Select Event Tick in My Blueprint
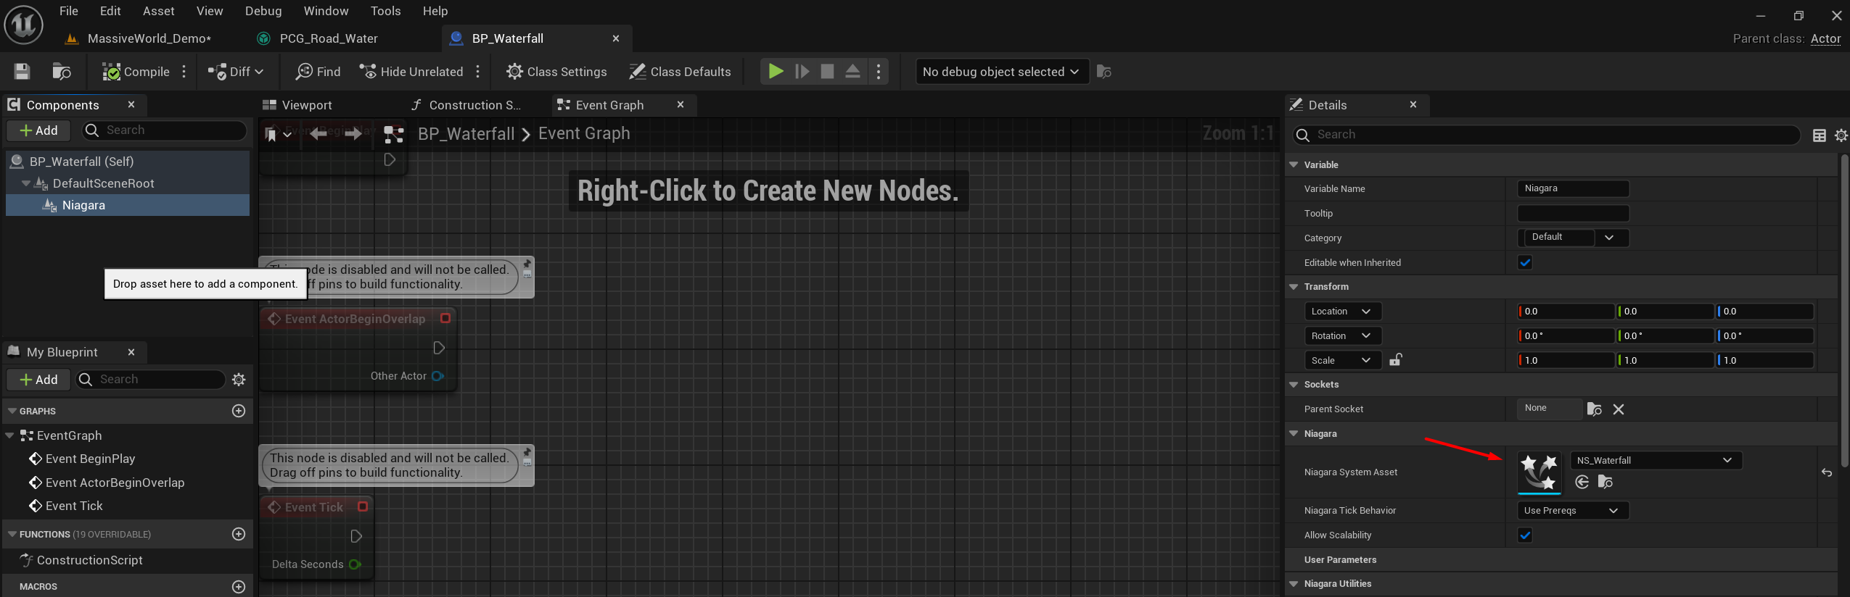The width and height of the screenshot is (1850, 597). (74, 506)
